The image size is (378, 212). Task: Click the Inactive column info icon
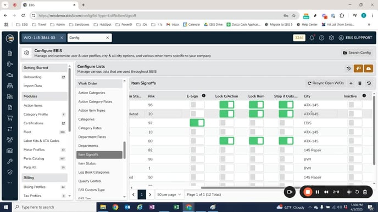click(364, 96)
